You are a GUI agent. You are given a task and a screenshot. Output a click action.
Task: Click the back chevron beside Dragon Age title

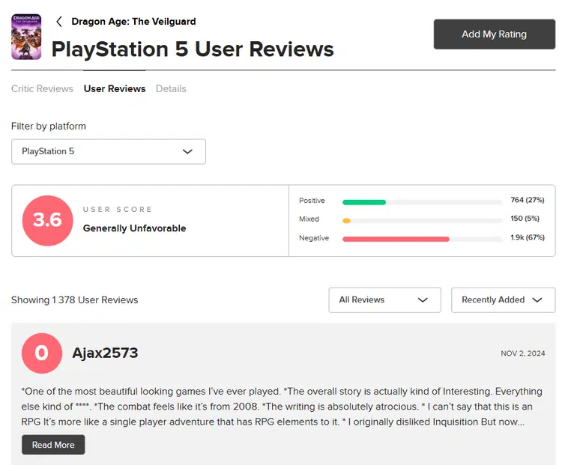click(x=59, y=22)
